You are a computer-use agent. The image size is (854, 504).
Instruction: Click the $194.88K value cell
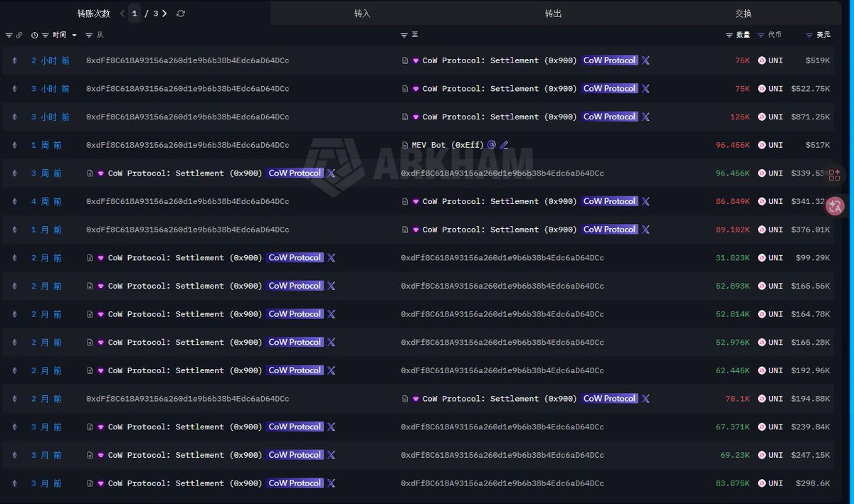[x=810, y=399]
